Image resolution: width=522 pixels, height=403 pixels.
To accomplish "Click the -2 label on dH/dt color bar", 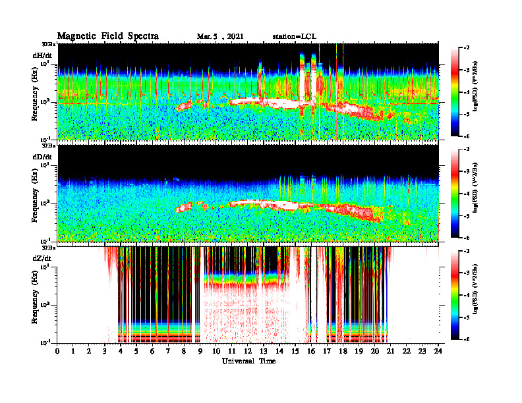I will [467, 48].
